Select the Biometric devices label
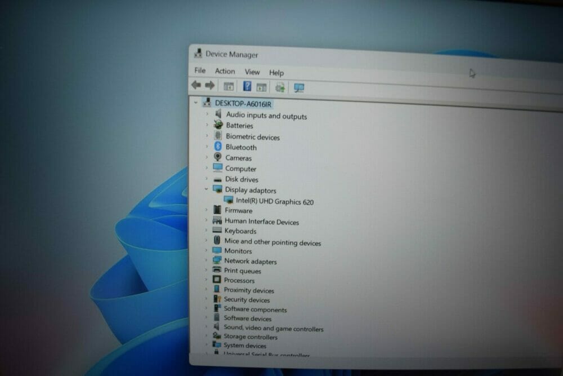This screenshot has height=376, width=563. click(252, 137)
